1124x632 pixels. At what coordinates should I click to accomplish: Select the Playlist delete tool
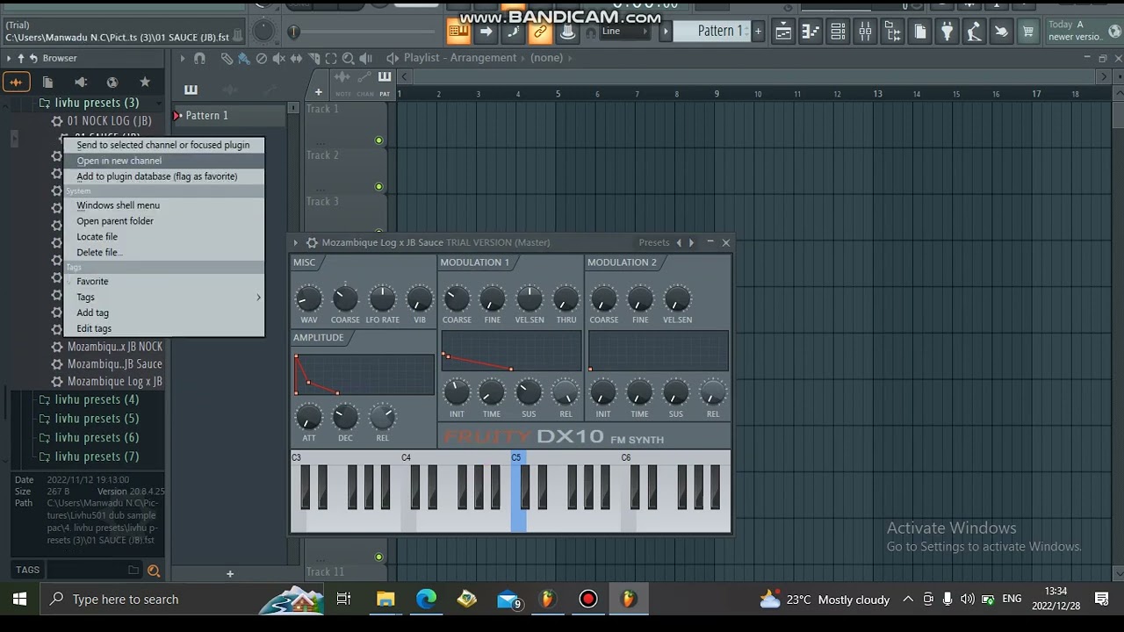pyautogui.click(x=262, y=59)
